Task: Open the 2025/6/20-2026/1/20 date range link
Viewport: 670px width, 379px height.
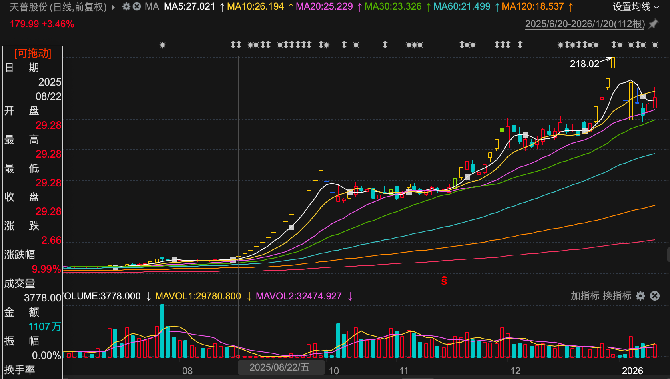Action: 585,24
